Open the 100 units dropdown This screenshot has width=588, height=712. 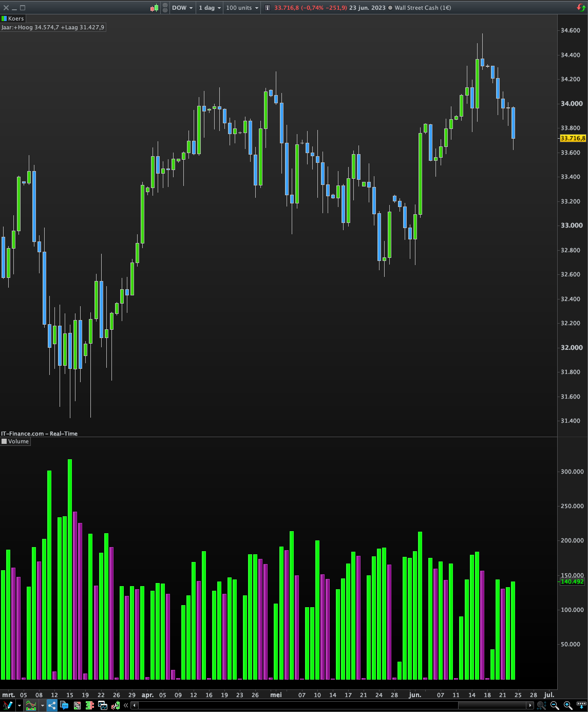242,8
